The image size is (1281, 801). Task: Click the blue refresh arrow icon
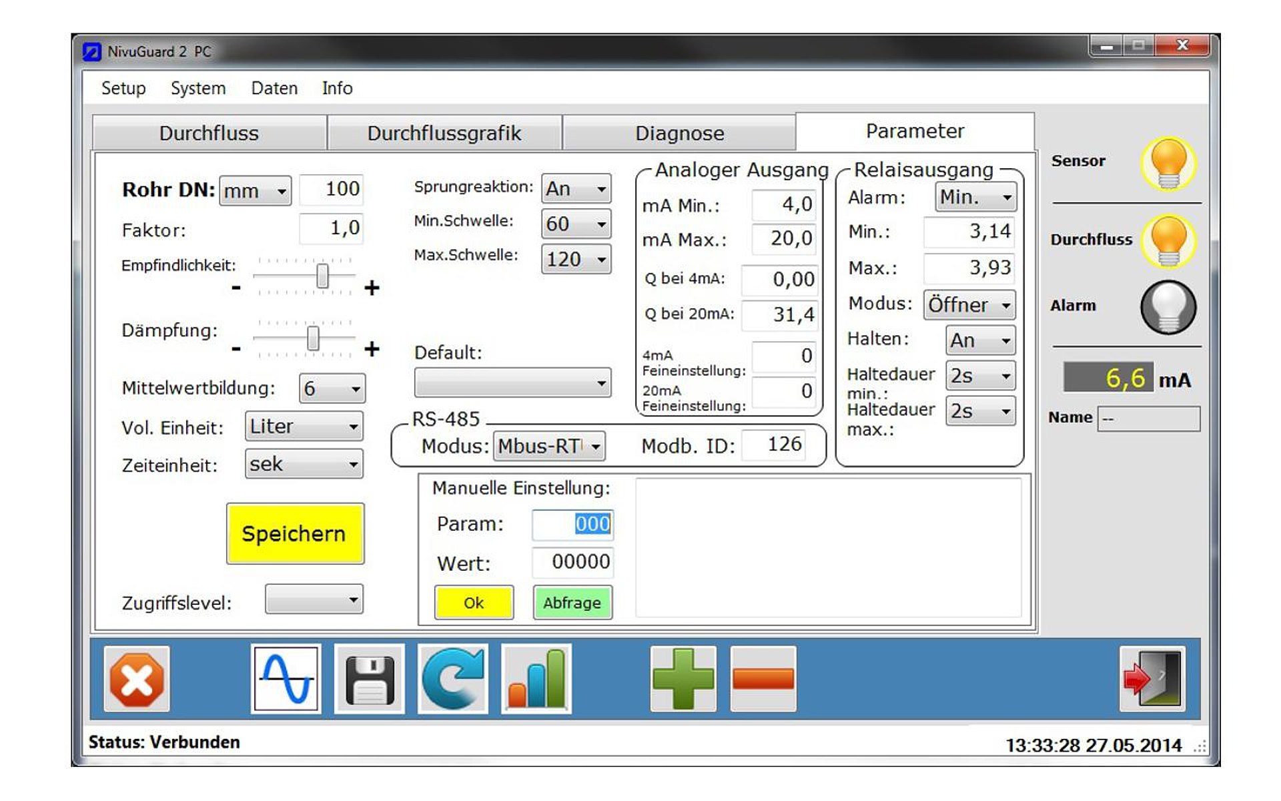tap(453, 679)
